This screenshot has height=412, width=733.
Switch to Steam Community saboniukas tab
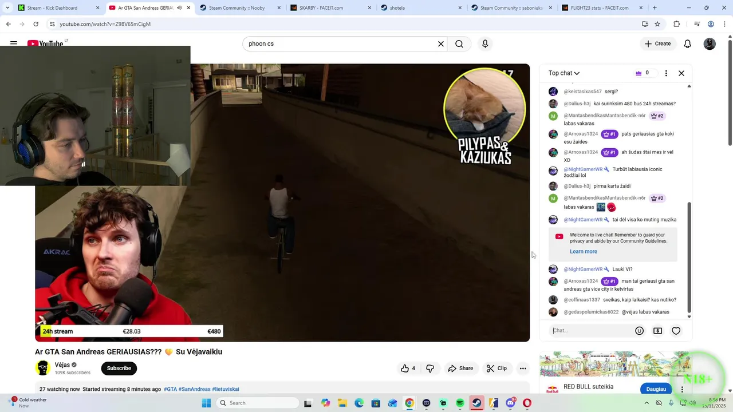(513, 8)
